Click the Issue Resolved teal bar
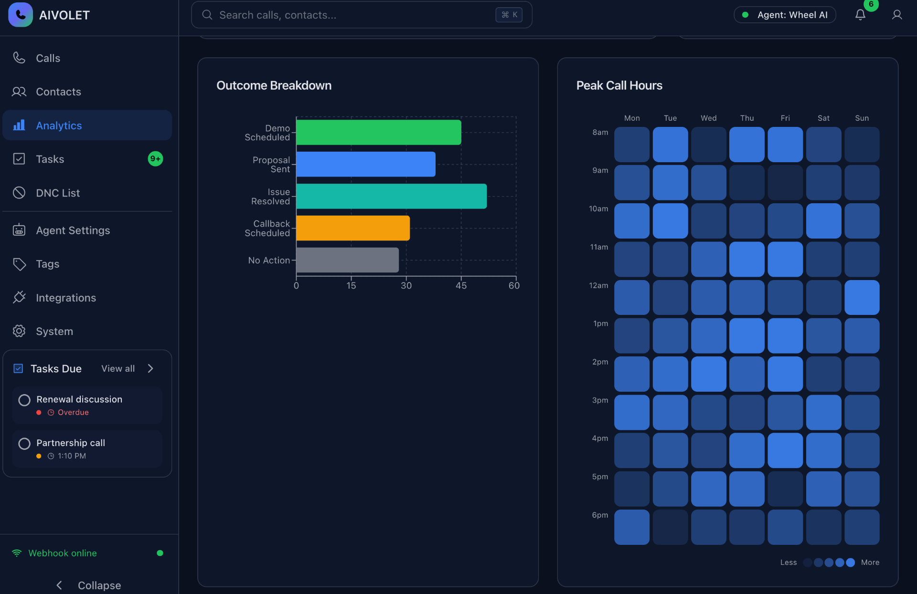The width and height of the screenshot is (917, 594). click(x=392, y=196)
